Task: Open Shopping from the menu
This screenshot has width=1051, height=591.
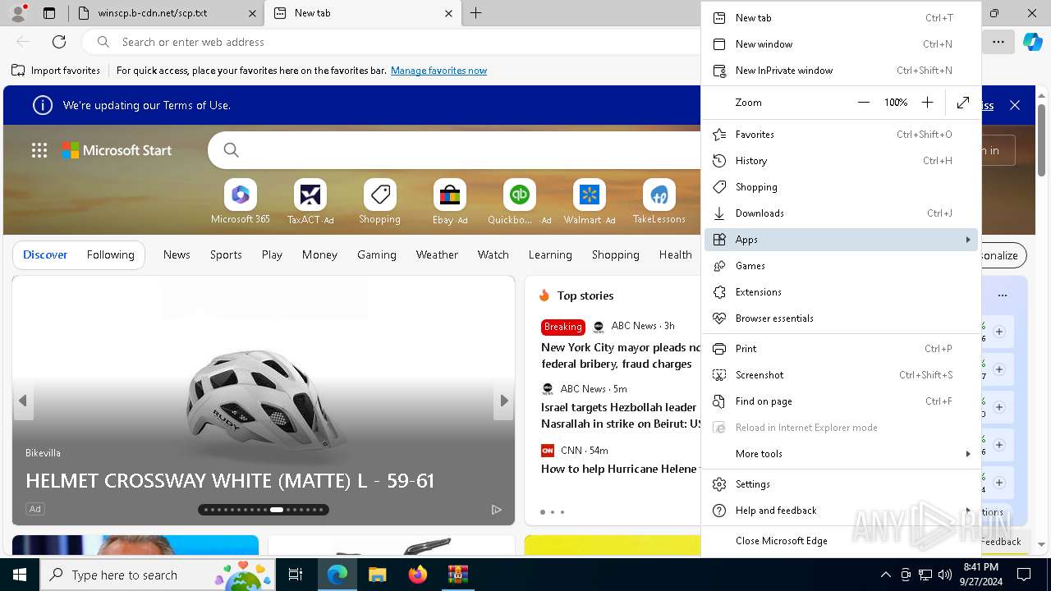Action: pyautogui.click(x=841, y=187)
